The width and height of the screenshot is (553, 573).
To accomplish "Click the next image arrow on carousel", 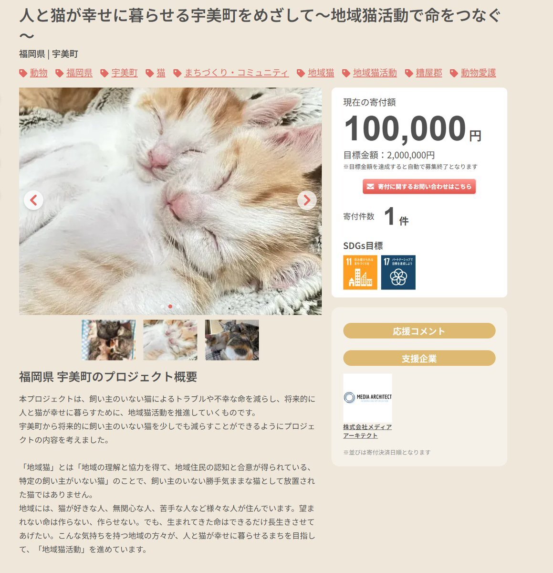I will (307, 200).
